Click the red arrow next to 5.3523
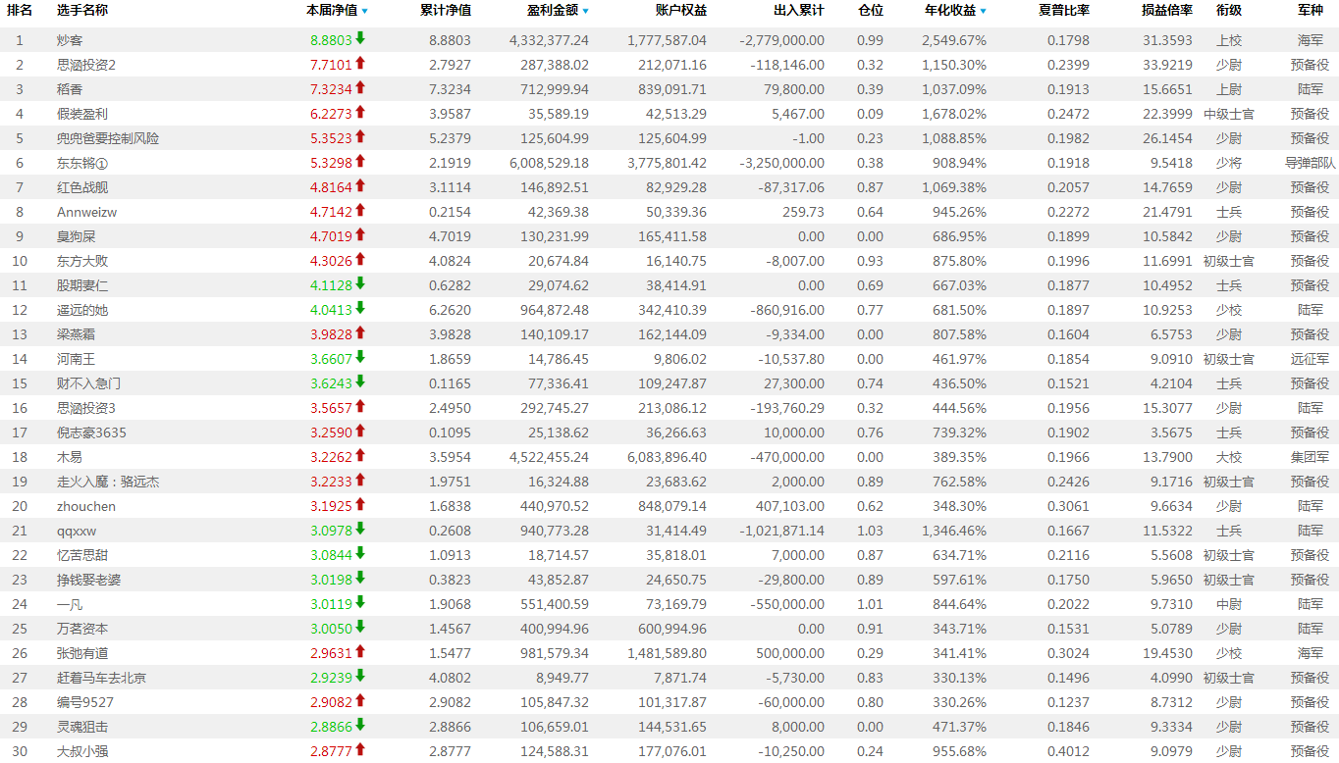The image size is (1339, 763). click(360, 136)
